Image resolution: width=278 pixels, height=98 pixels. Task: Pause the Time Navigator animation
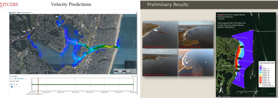(x=13, y=78)
